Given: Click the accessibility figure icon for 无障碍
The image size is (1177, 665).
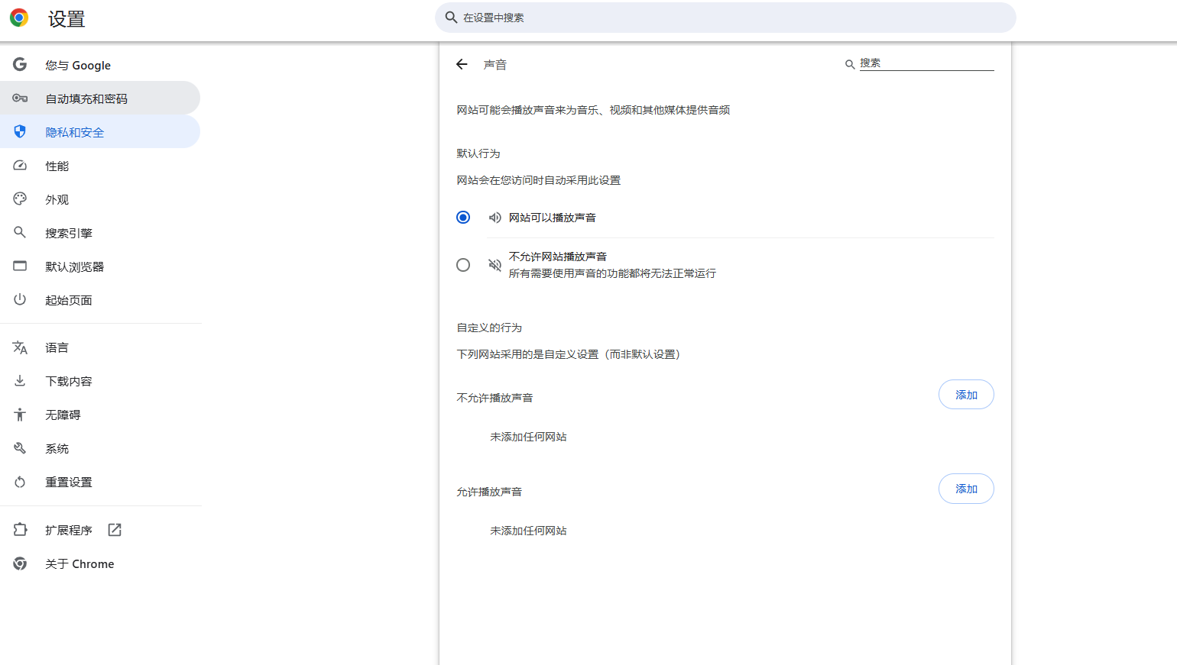Looking at the screenshot, I should [20, 415].
